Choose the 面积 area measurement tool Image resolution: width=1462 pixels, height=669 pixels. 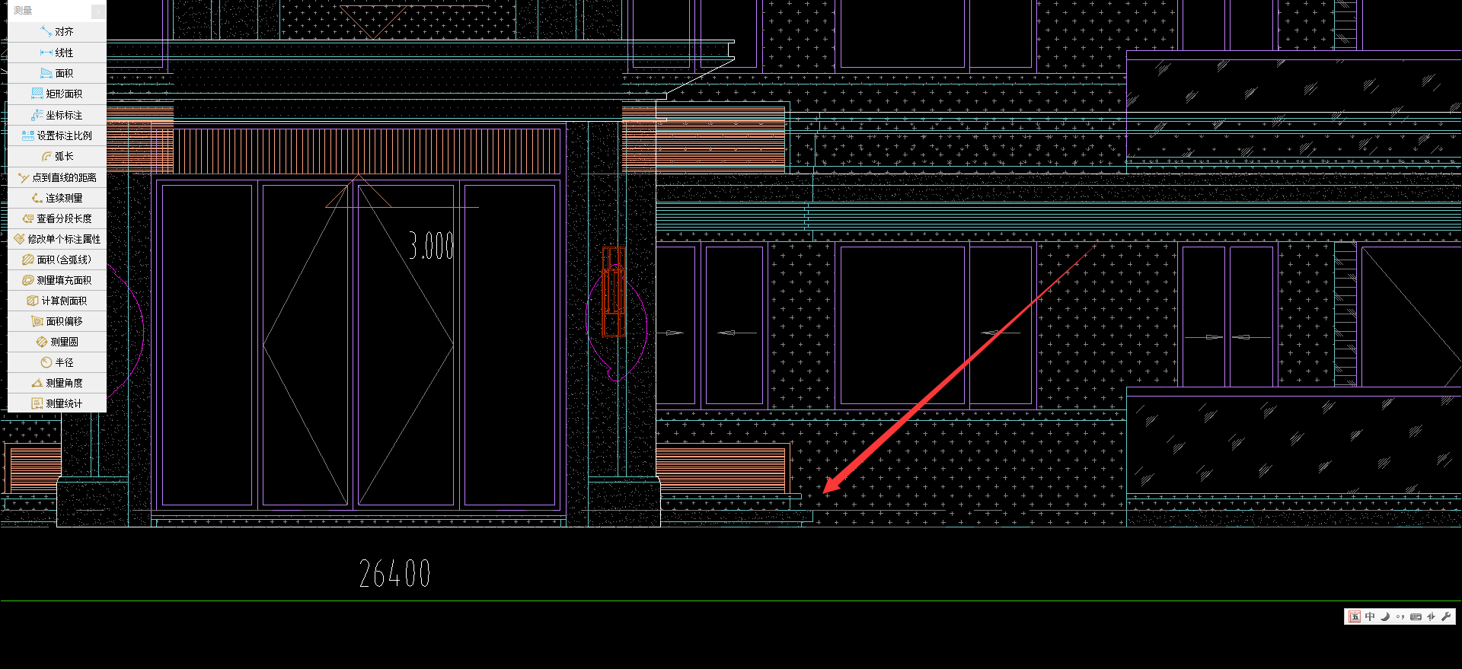[x=57, y=73]
